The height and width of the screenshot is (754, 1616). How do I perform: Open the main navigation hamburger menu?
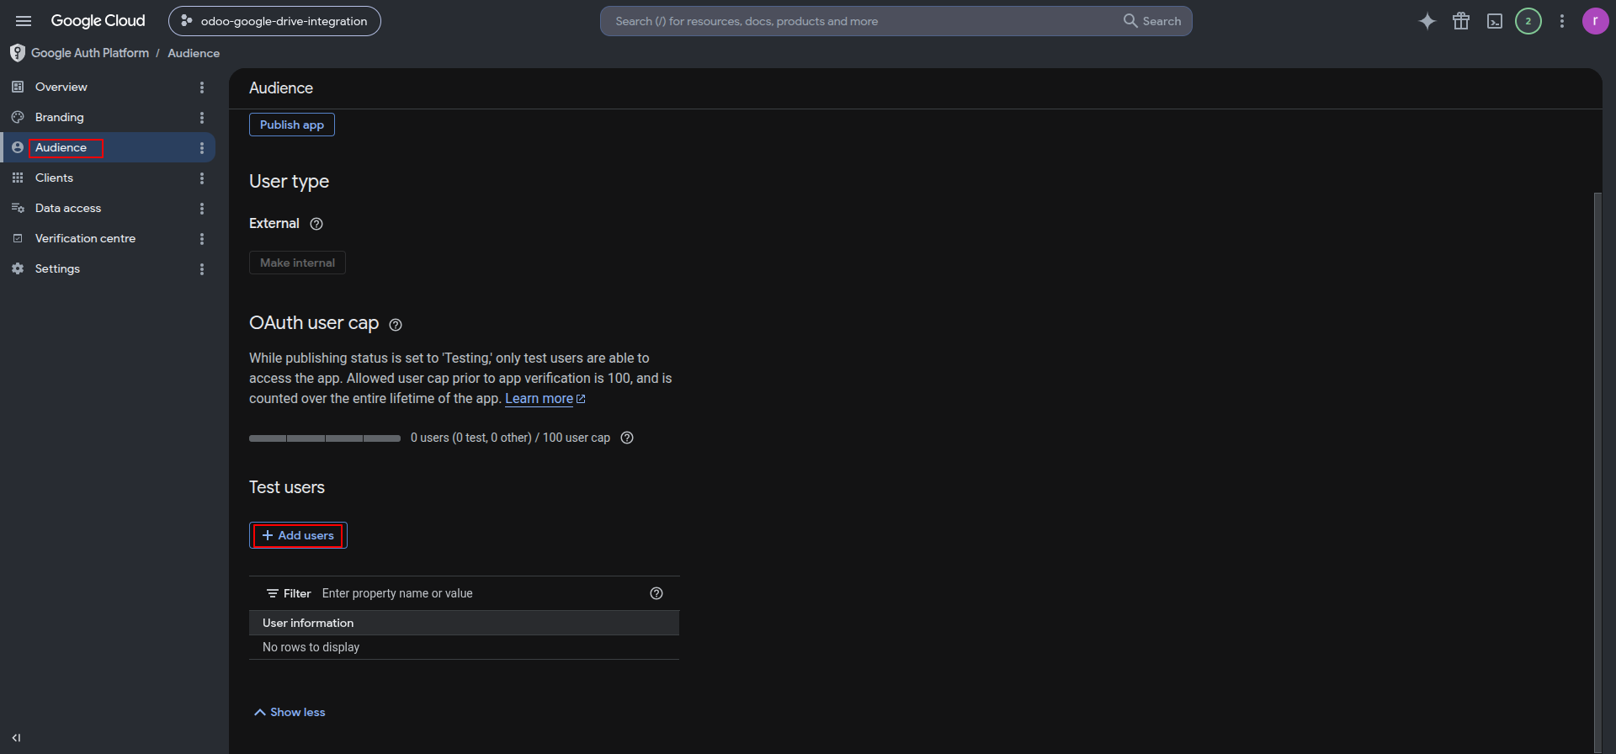click(24, 21)
